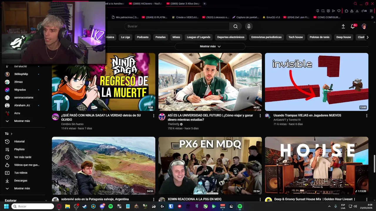Viewport: 376px width, 211px height.
Task: Open options menu for TheGrefg video
Action: point(260,116)
